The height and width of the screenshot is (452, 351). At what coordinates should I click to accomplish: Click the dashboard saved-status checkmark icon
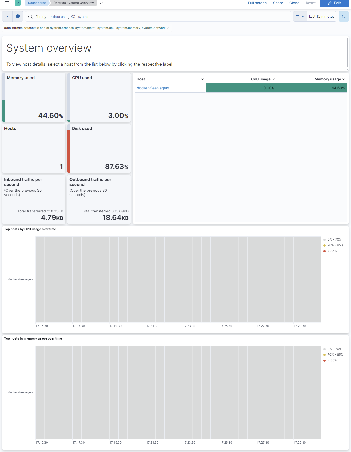click(101, 3)
